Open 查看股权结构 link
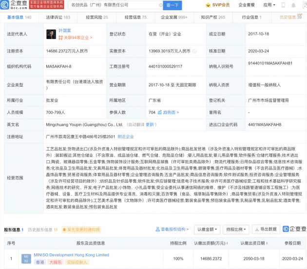The width and height of the screenshot is (307, 269). coord(173,229)
